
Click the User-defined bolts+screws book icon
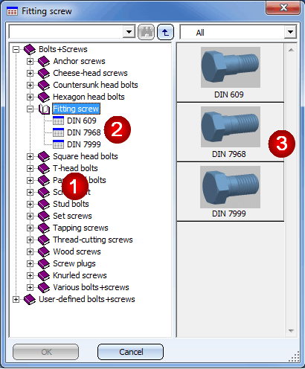coord(30,299)
